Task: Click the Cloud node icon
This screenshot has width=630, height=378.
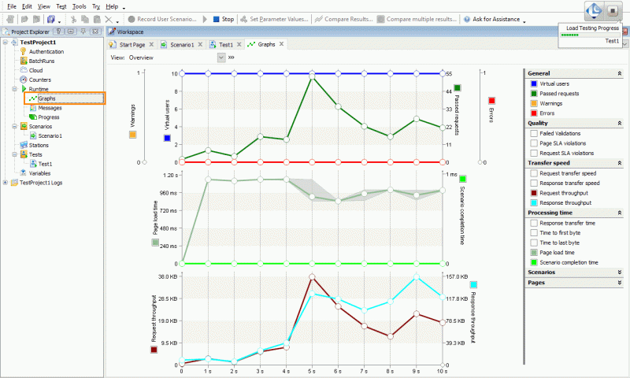Action: 24,70
